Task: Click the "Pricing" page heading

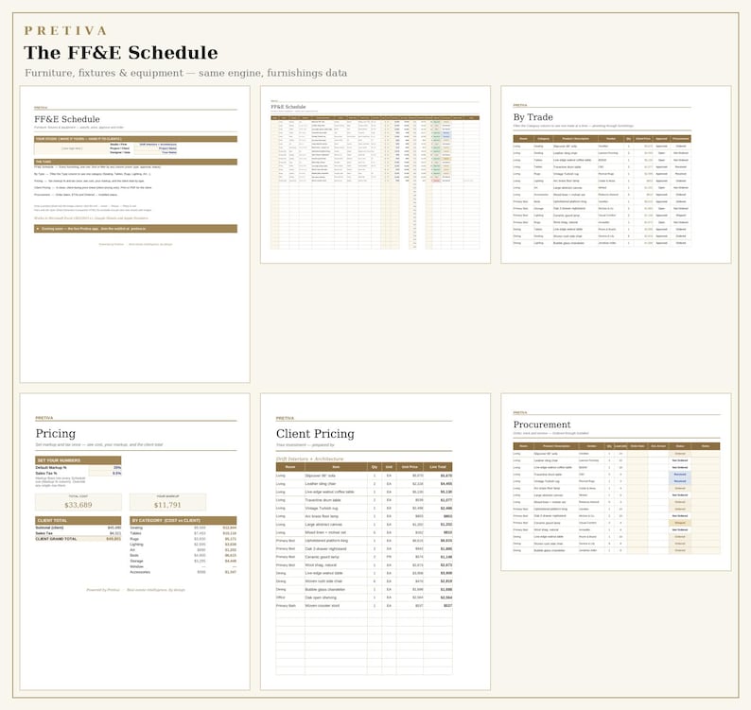Action: (56, 433)
